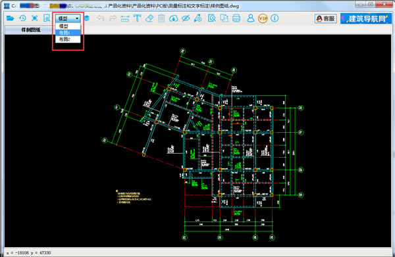Open a drawing file with folder icon
The image size is (395, 257).
(x=11, y=18)
